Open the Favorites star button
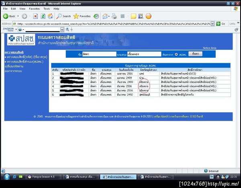 pos(82,16)
